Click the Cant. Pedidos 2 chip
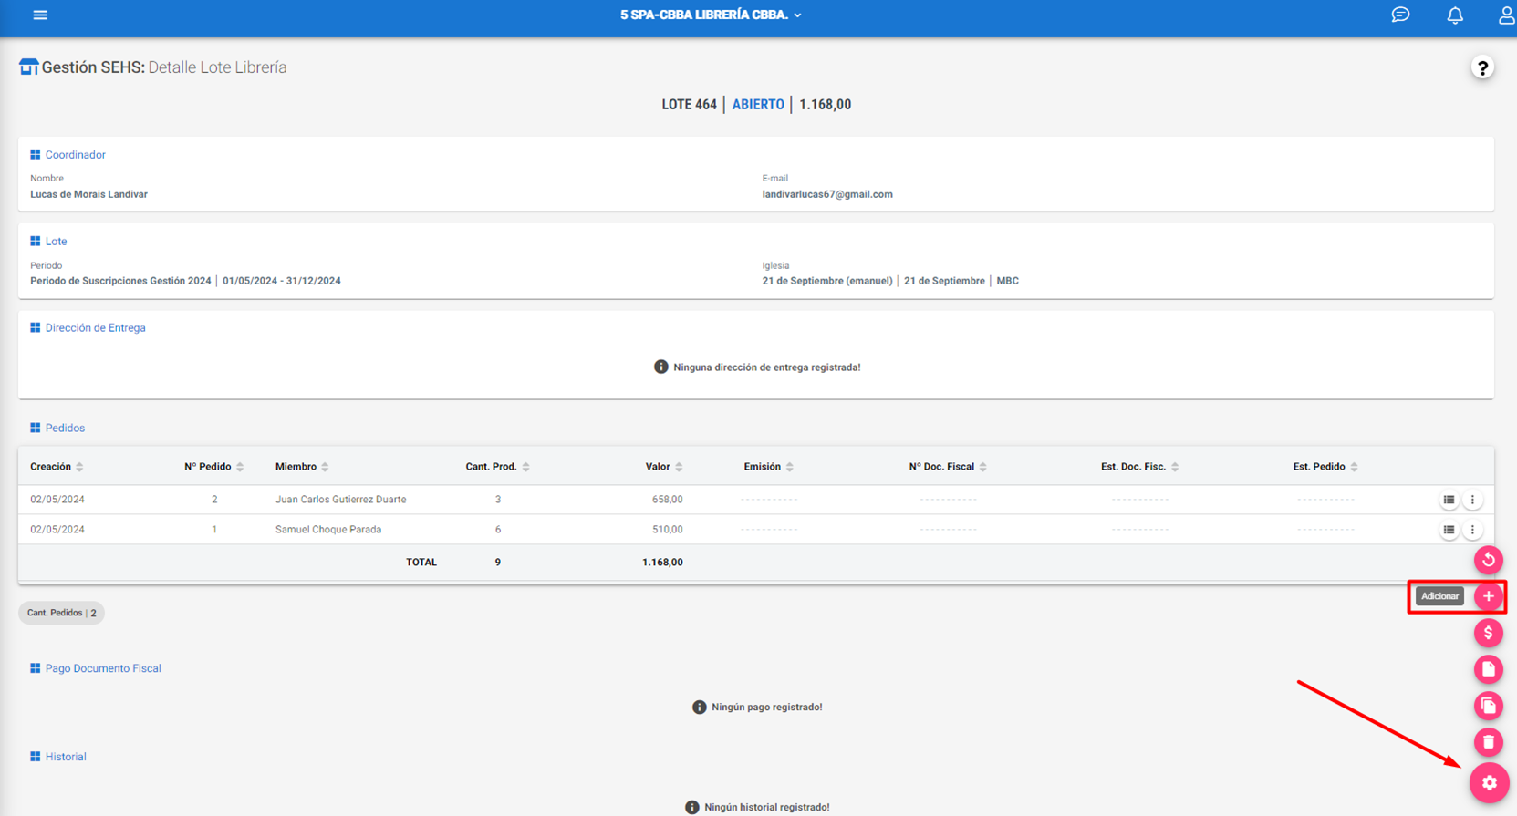Image resolution: width=1517 pixels, height=816 pixels. 61,613
